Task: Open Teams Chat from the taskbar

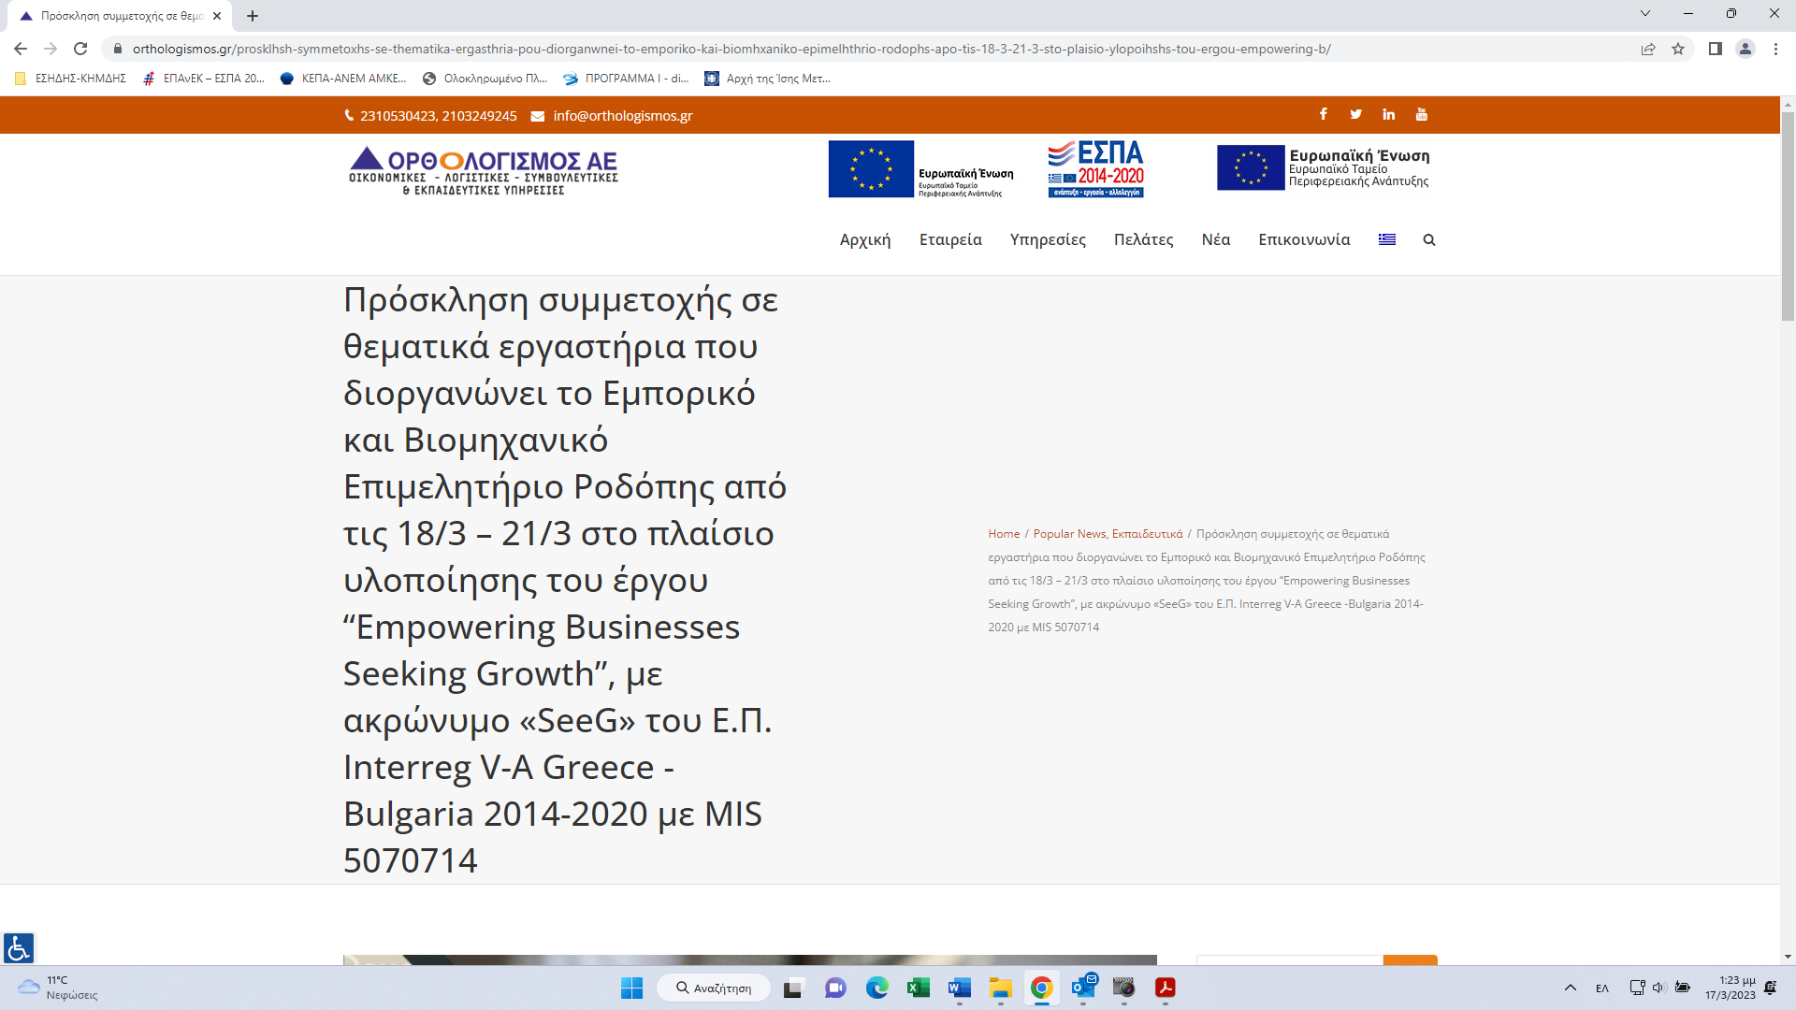Action: point(835,988)
